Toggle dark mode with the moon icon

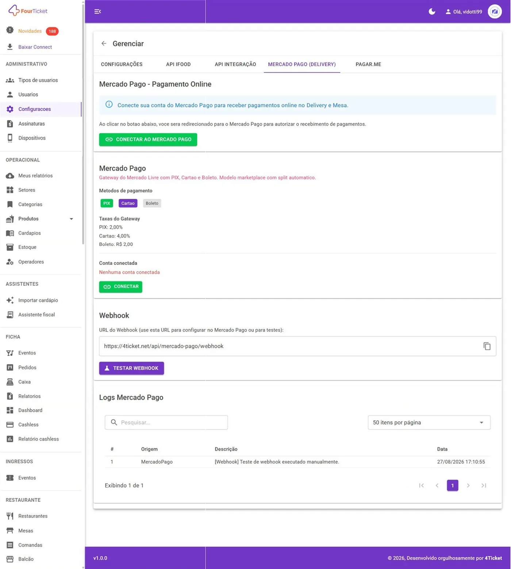pyautogui.click(x=432, y=12)
